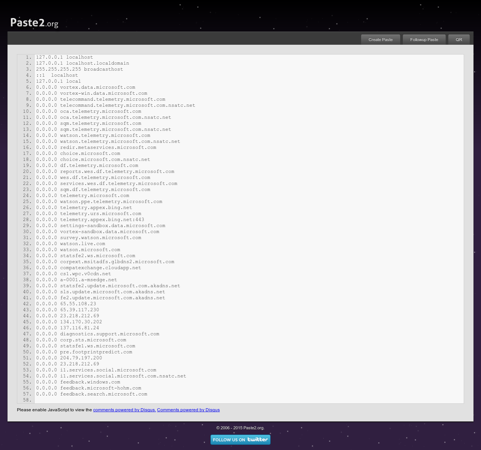This screenshot has width=481, height=450.
Task: Show the QR code for this paste
Action: click(x=459, y=39)
